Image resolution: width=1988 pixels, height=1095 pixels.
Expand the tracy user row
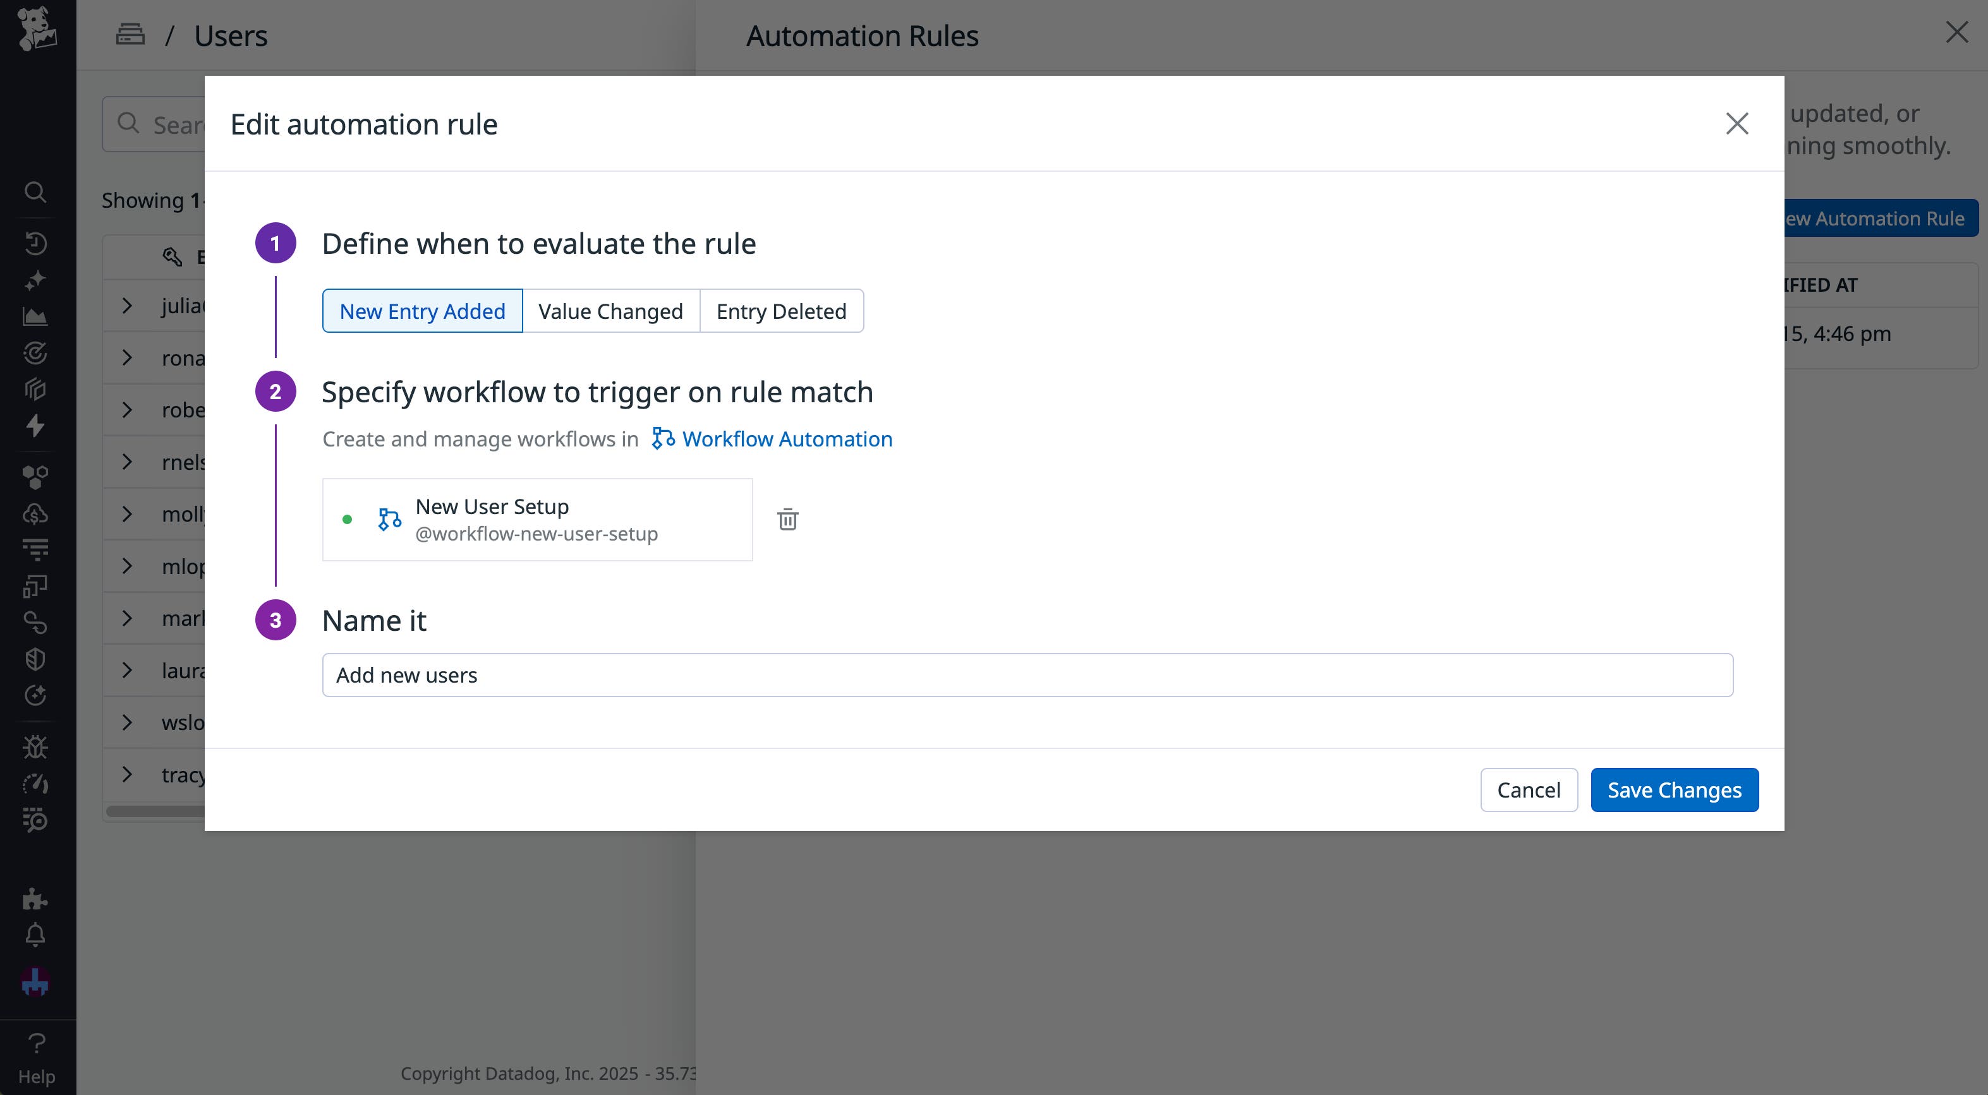click(x=128, y=774)
